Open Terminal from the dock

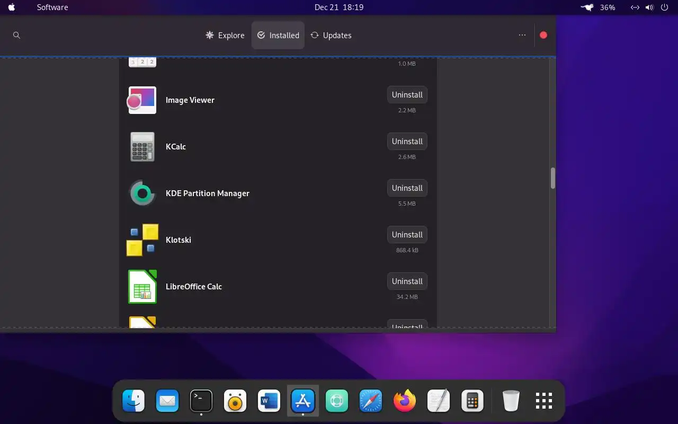click(x=201, y=401)
